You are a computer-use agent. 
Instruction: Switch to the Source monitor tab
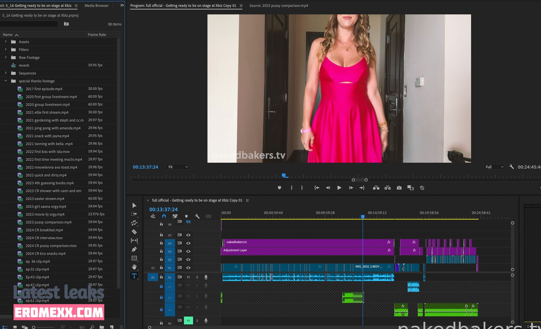(x=279, y=5)
